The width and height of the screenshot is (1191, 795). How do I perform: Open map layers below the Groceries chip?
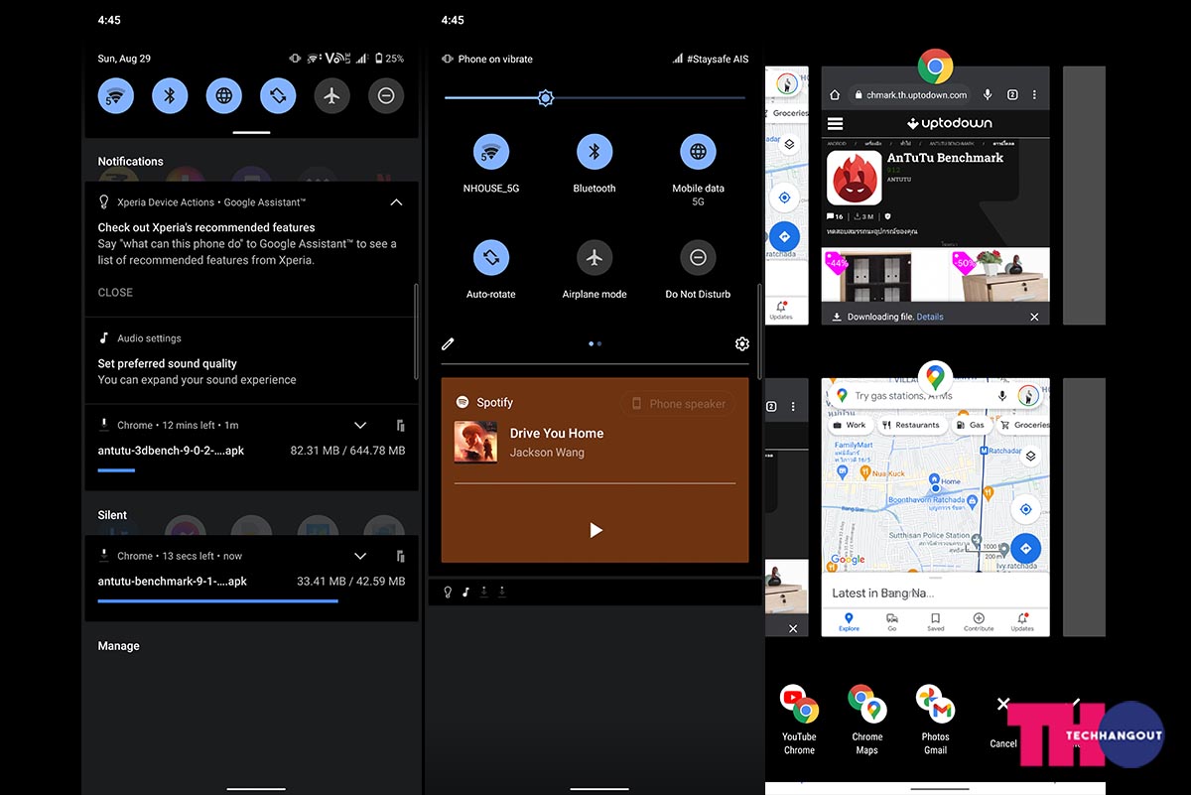point(1030,456)
